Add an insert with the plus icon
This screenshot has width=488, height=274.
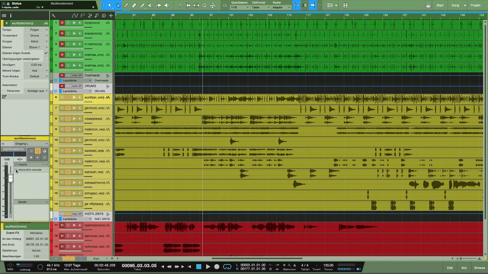pos(47,164)
